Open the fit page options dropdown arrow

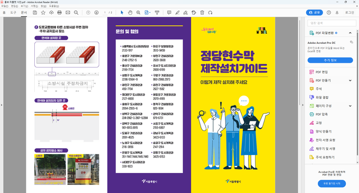tap(150, 13)
